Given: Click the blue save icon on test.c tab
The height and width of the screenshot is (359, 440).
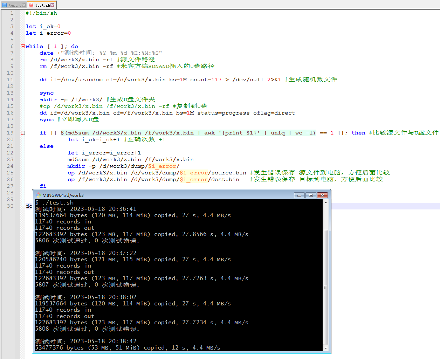Looking at the screenshot, I should coord(5,5).
